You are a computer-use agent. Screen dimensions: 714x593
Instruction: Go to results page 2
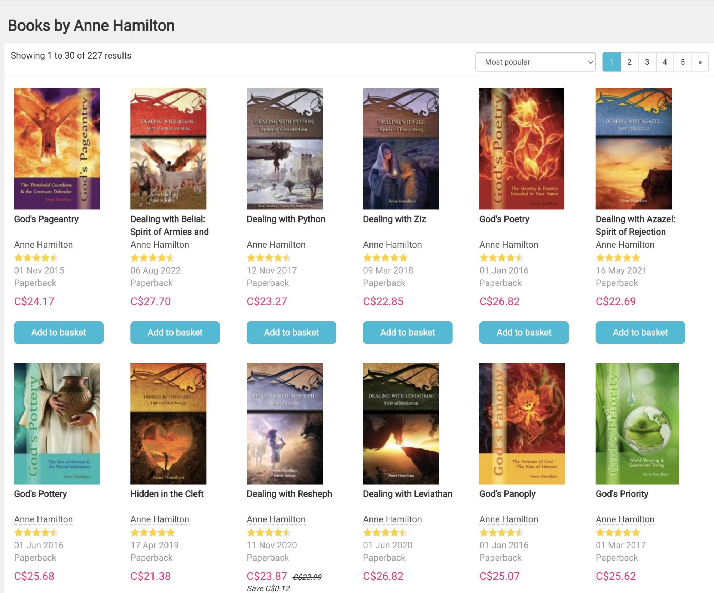[629, 62]
